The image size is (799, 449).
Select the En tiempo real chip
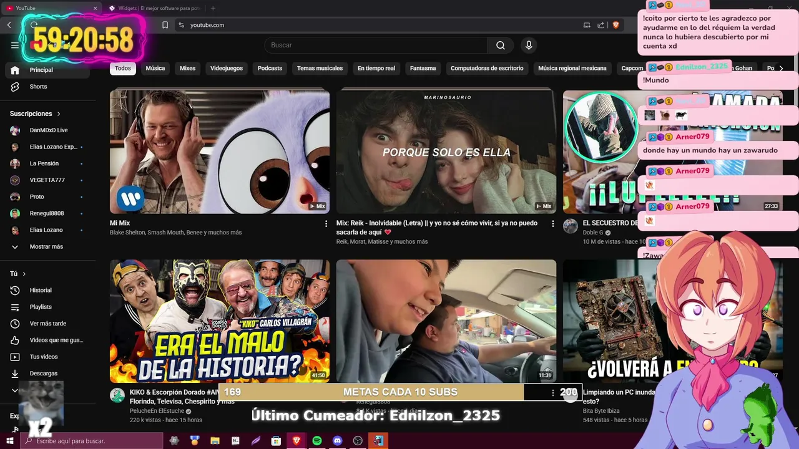(376, 68)
